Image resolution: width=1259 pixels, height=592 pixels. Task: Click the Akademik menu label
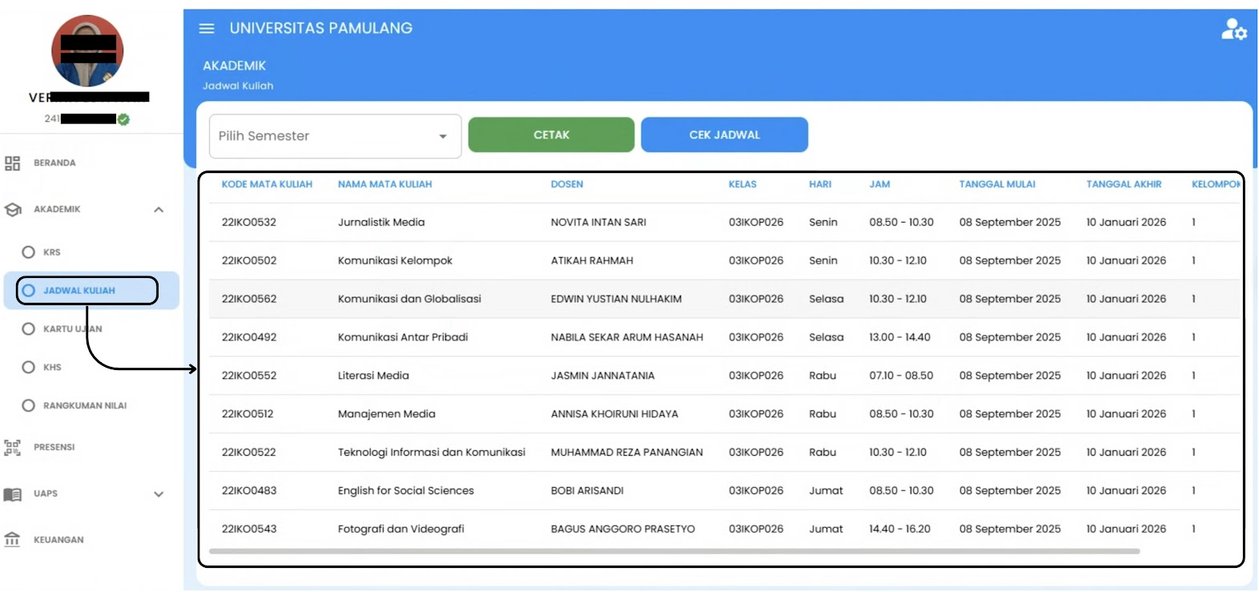(x=57, y=210)
